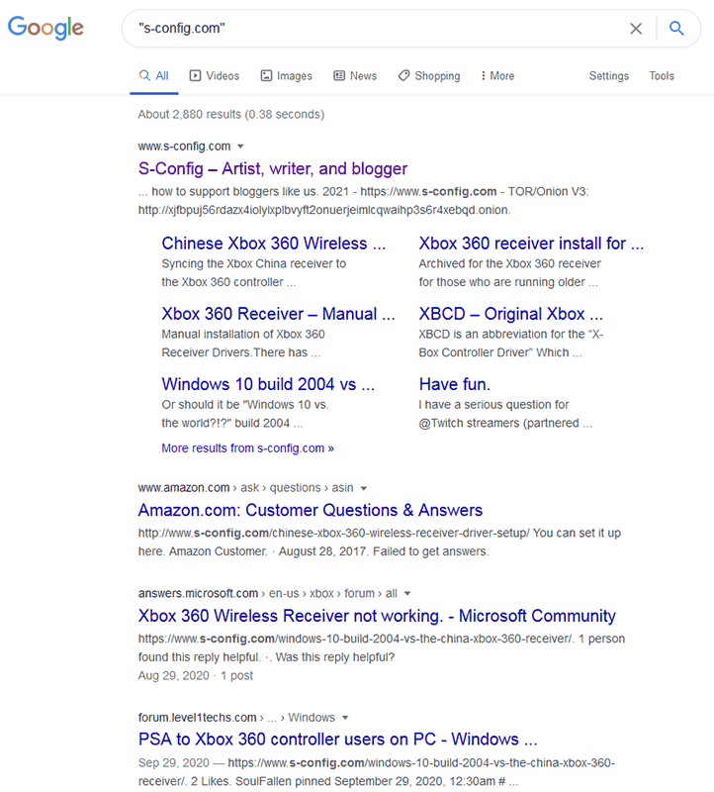Click the newspaper icon on the News tab
The width and height of the screenshot is (714, 792).
coord(339,76)
